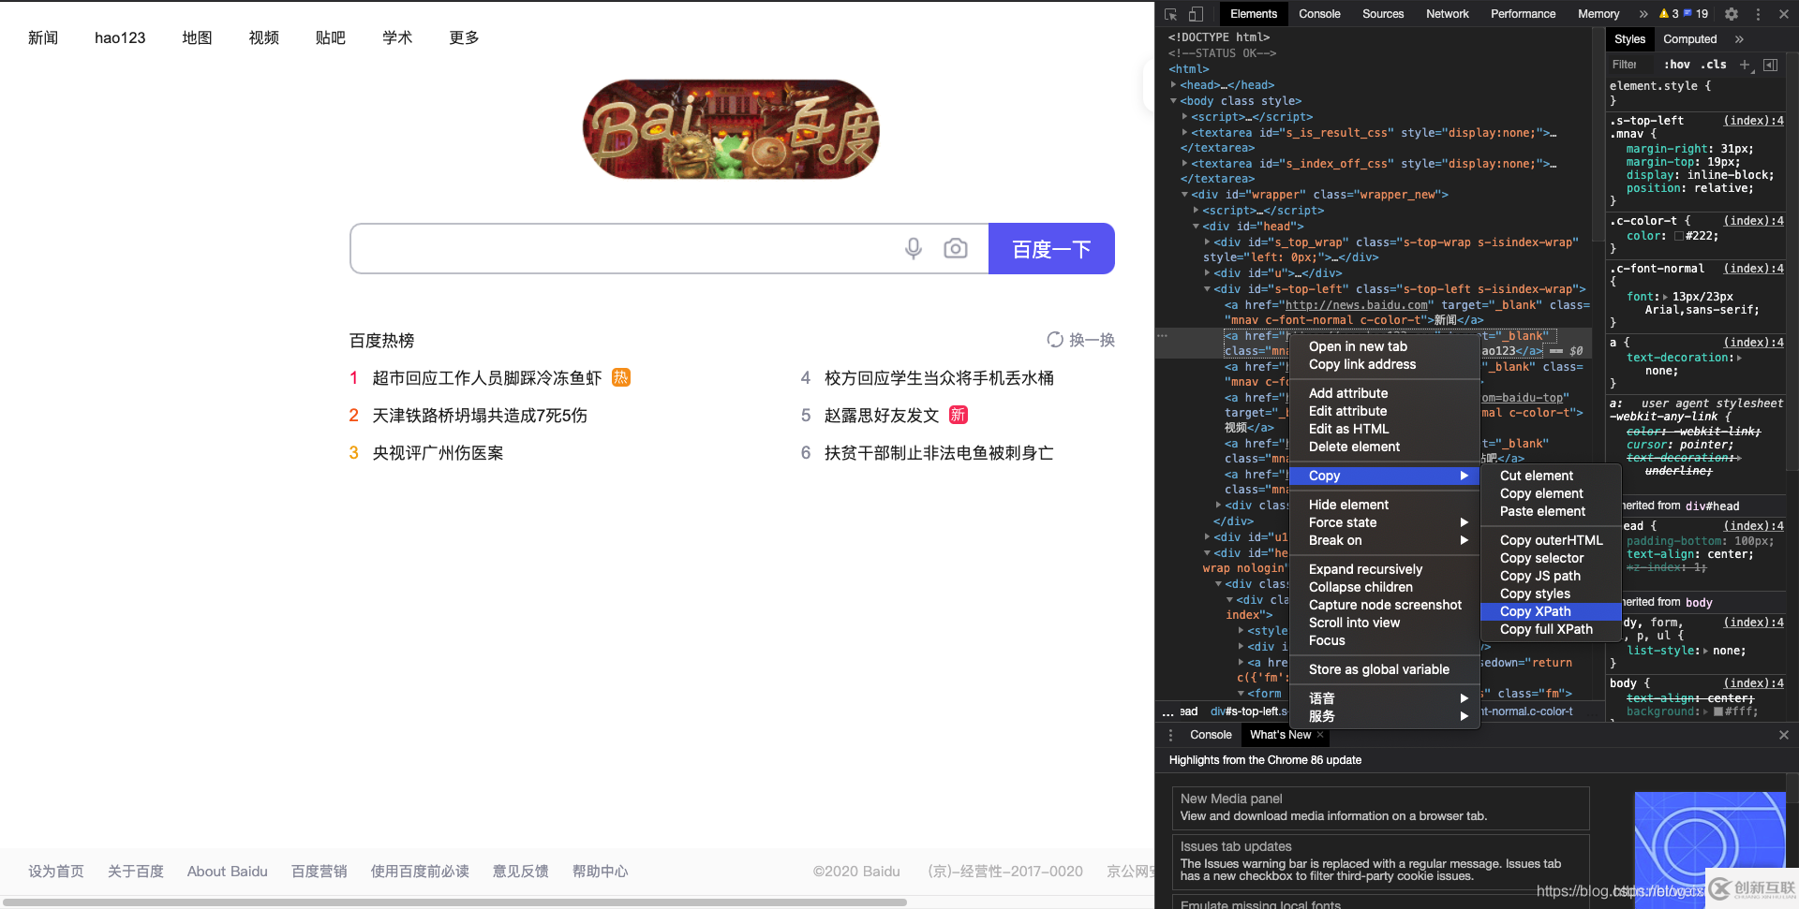Select Delete element in context menu

pyautogui.click(x=1384, y=447)
